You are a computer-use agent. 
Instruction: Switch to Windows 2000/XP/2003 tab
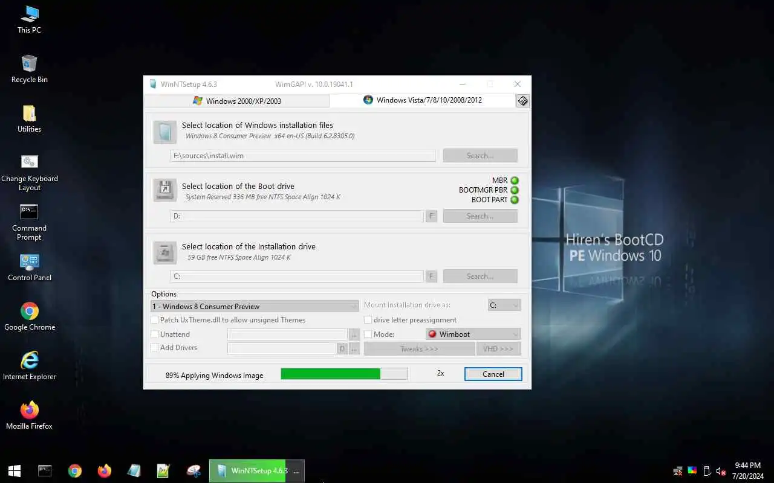(x=237, y=101)
